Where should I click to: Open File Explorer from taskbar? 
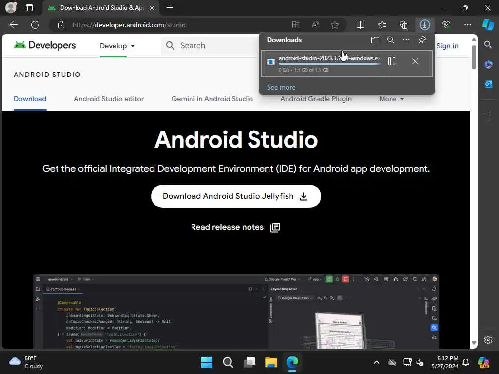tap(271, 362)
